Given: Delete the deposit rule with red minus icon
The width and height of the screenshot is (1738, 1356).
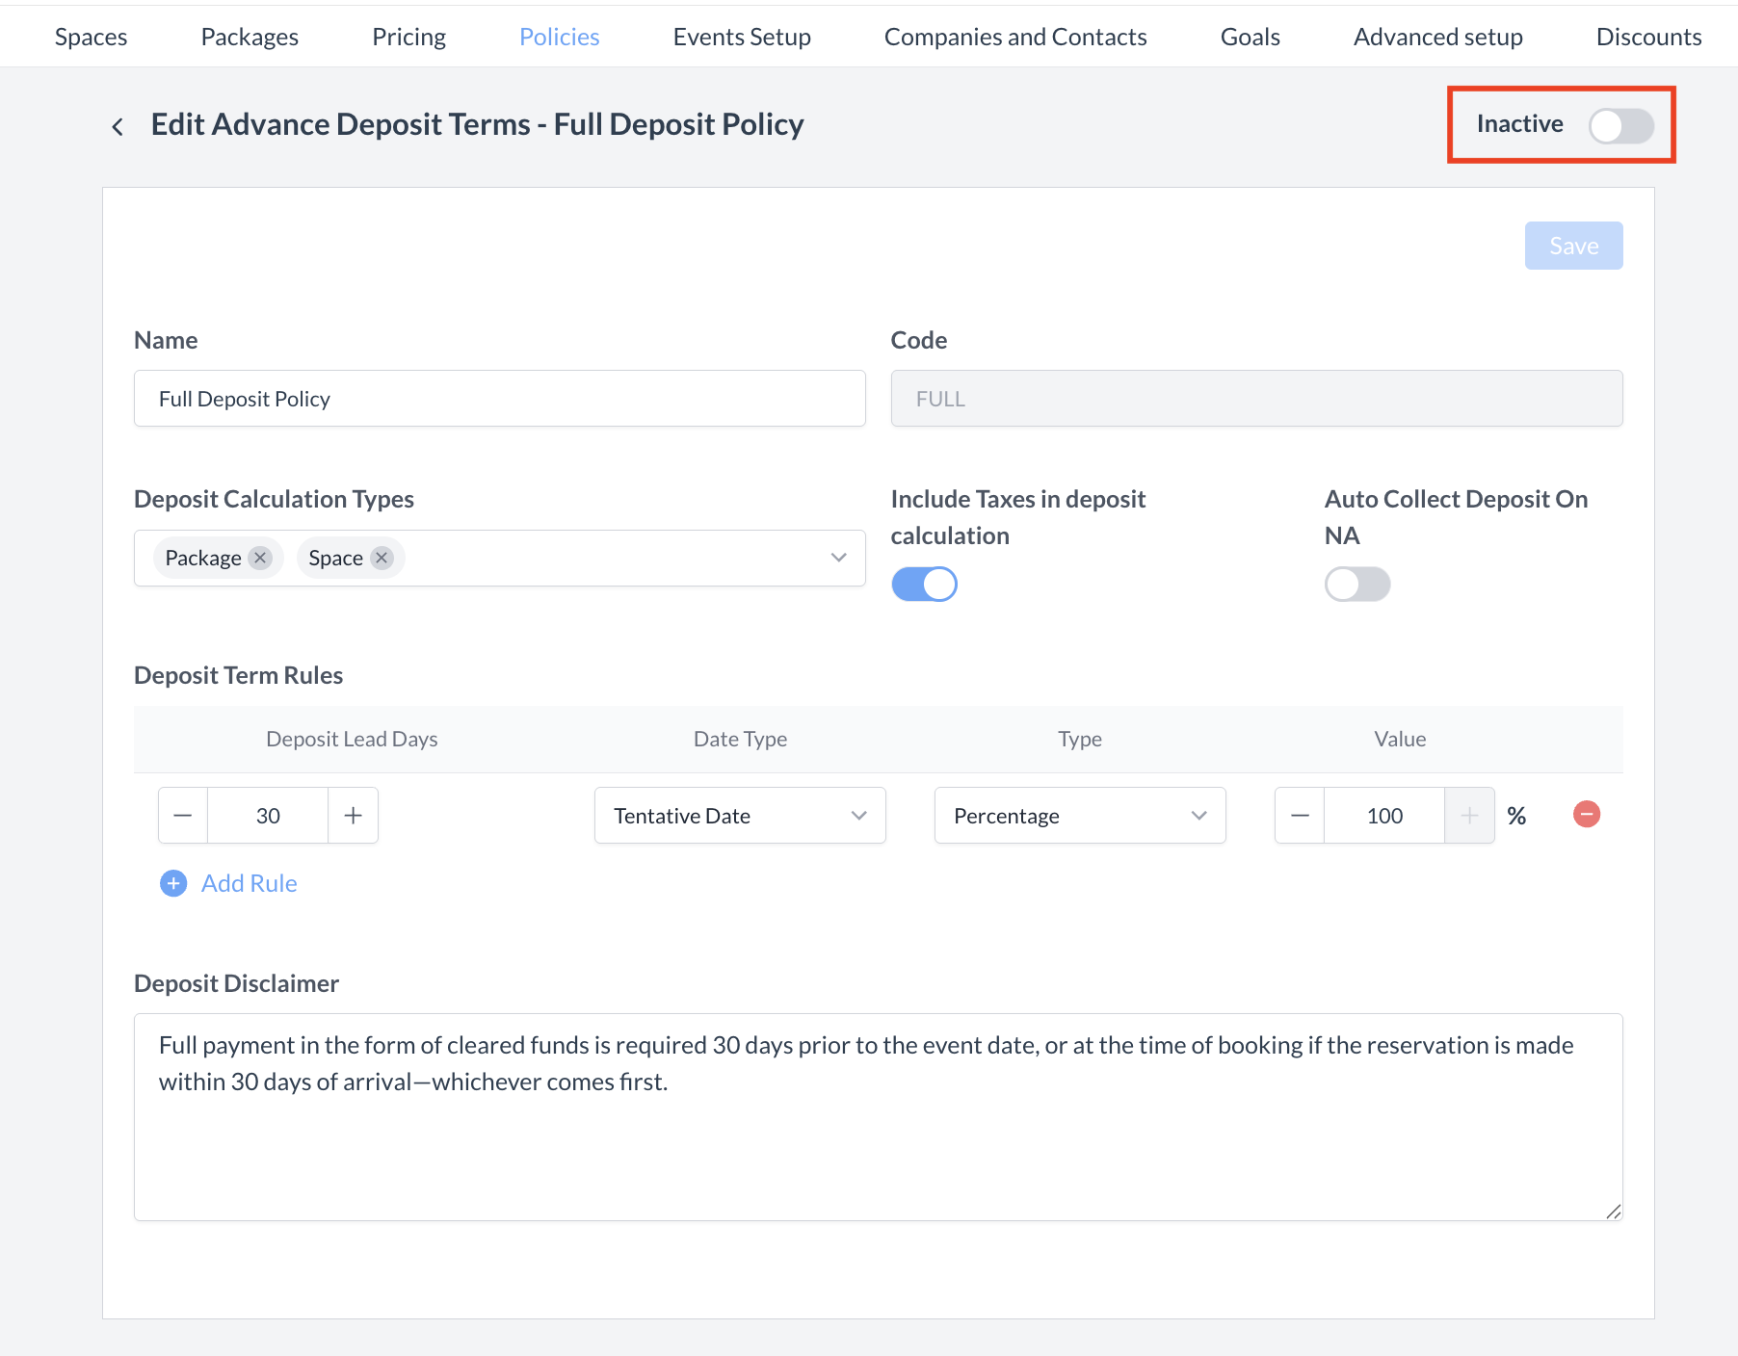Looking at the screenshot, I should [1586, 815].
